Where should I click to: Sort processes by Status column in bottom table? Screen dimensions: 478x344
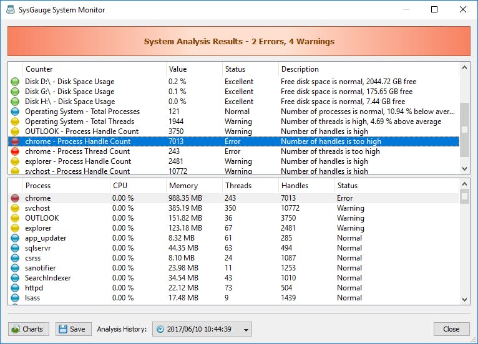point(397,186)
